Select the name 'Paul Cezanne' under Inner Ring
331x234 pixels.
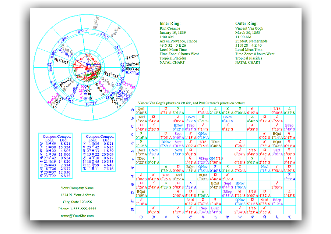tap(170, 28)
